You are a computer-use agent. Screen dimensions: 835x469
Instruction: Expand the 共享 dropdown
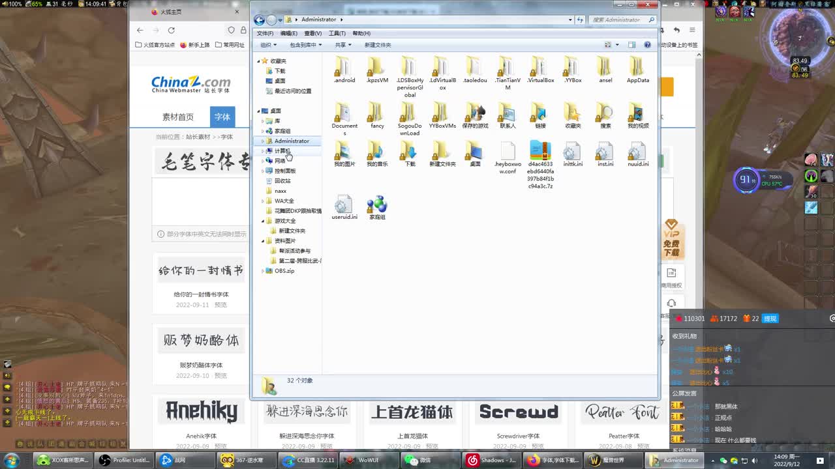(x=343, y=44)
